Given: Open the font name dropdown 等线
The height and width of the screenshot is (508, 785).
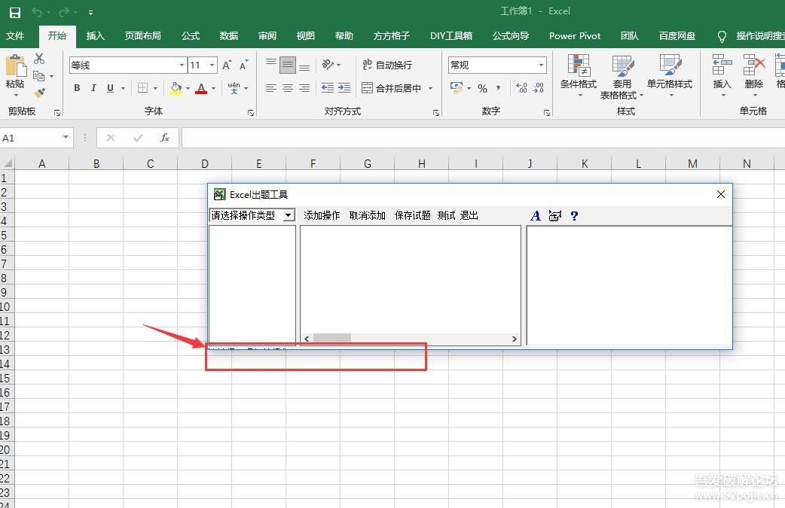Looking at the screenshot, I should (x=182, y=65).
